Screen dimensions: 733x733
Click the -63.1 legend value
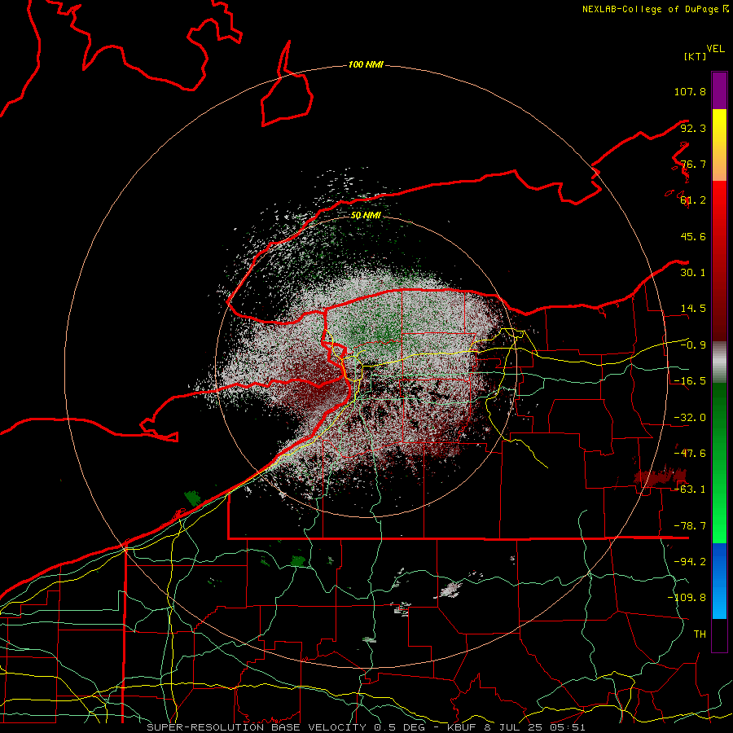(x=690, y=489)
